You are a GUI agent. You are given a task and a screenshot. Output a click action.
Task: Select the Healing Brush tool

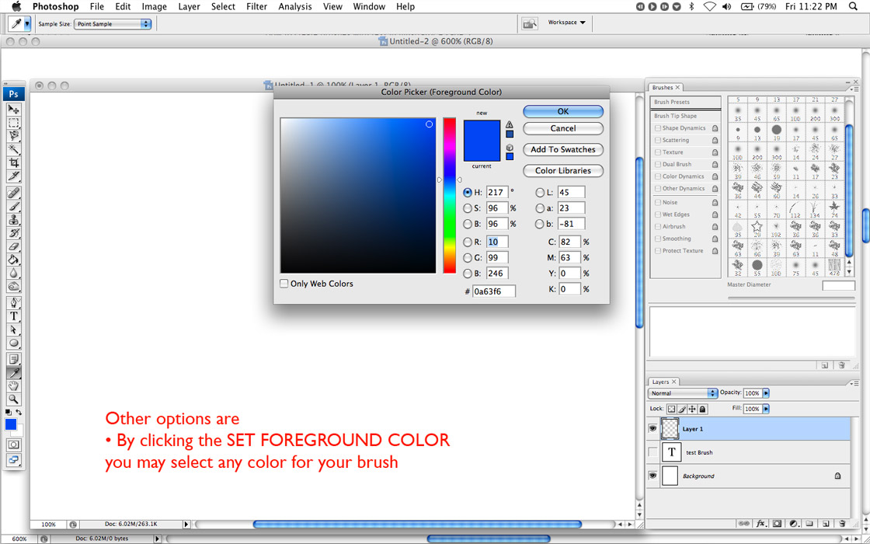click(14, 193)
